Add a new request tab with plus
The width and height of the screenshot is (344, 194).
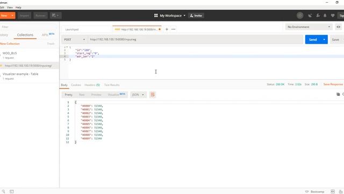click(167, 29)
